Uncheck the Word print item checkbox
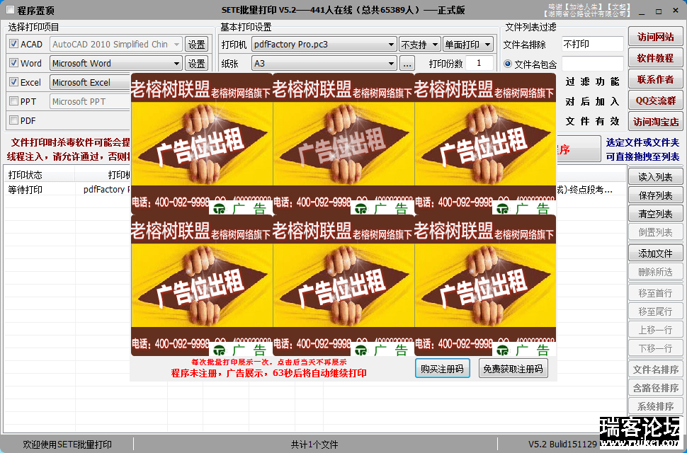687x453 pixels. click(x=13, y=63)
